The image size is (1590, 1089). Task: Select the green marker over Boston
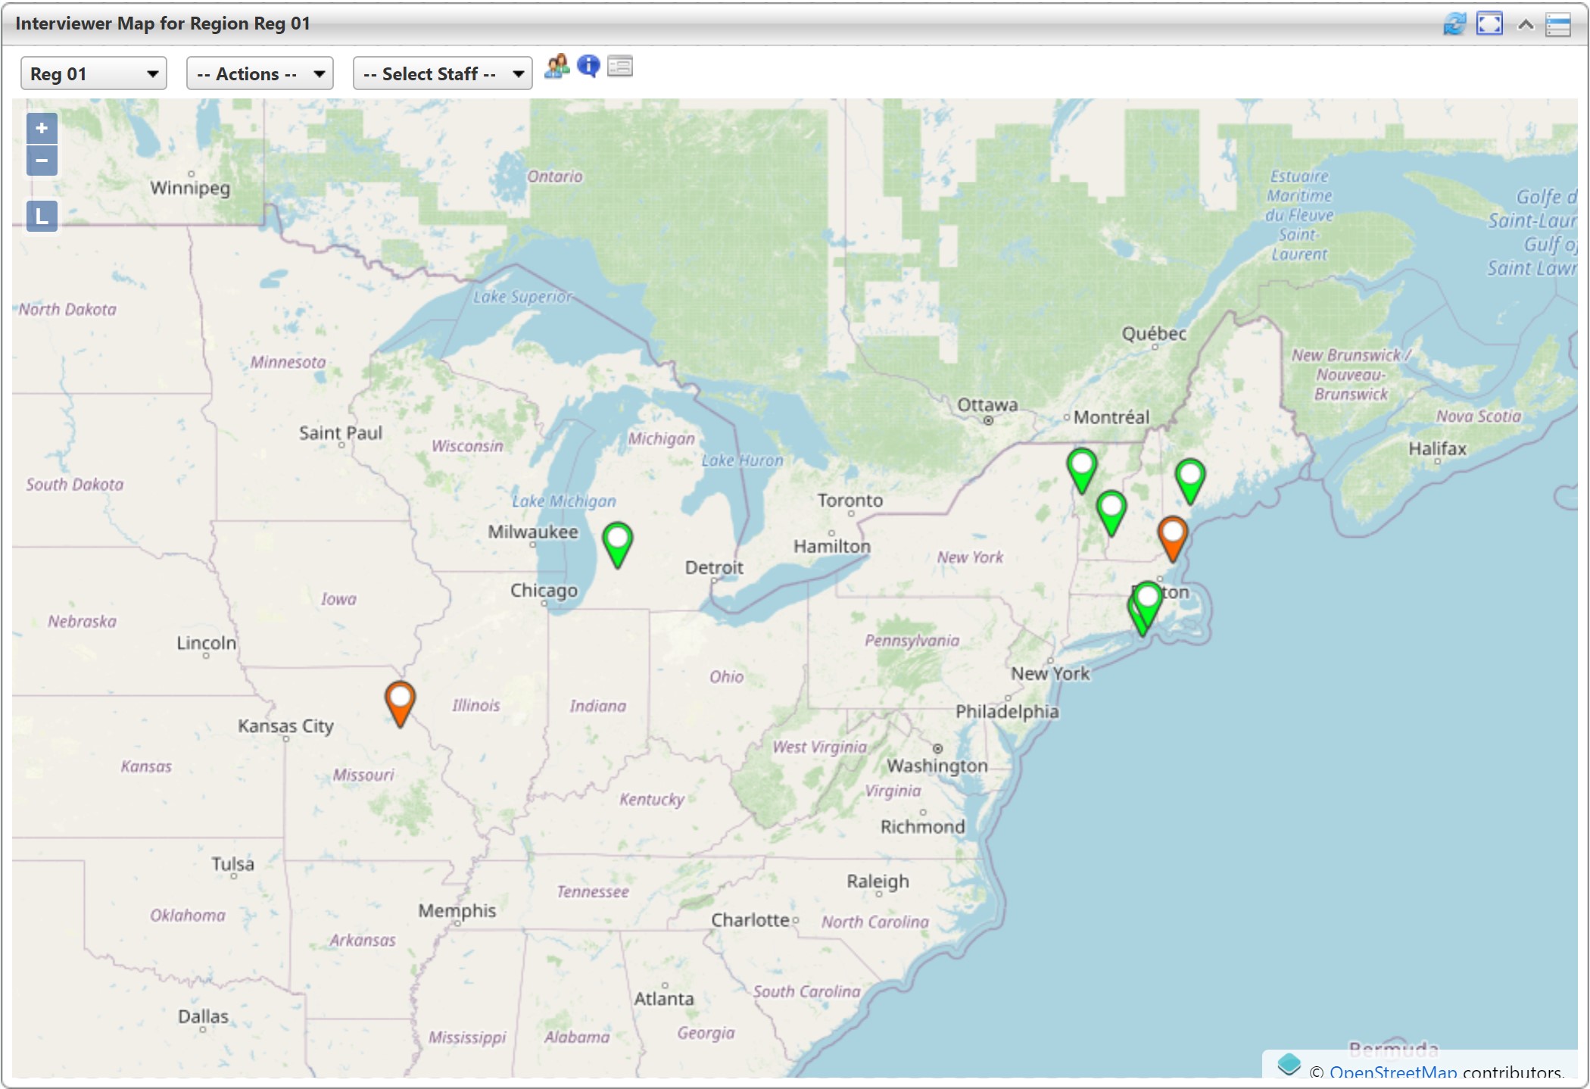pyautogui.click(x=1149, y=604)
